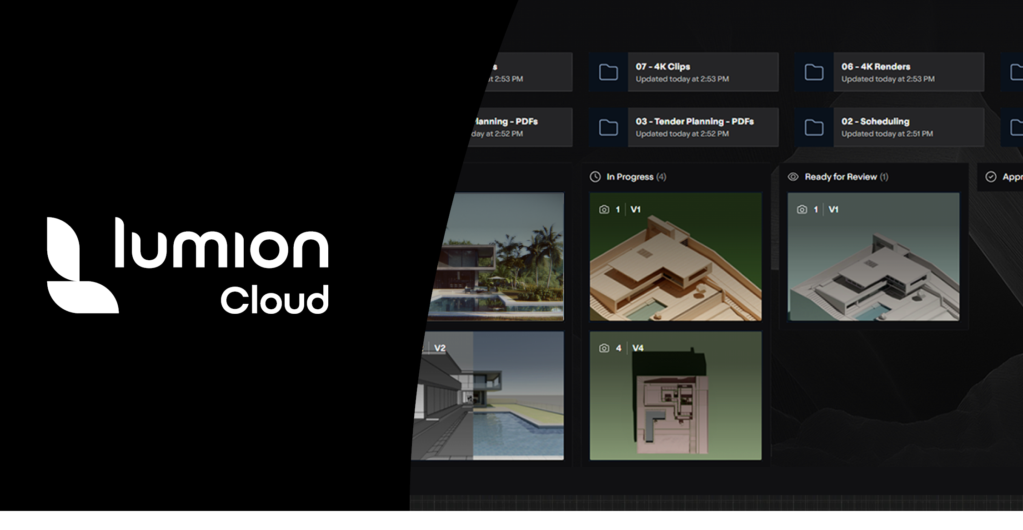Click the folder icon for 06 - 4K Renders
The image size is (1023, 530).
[814, 72]
